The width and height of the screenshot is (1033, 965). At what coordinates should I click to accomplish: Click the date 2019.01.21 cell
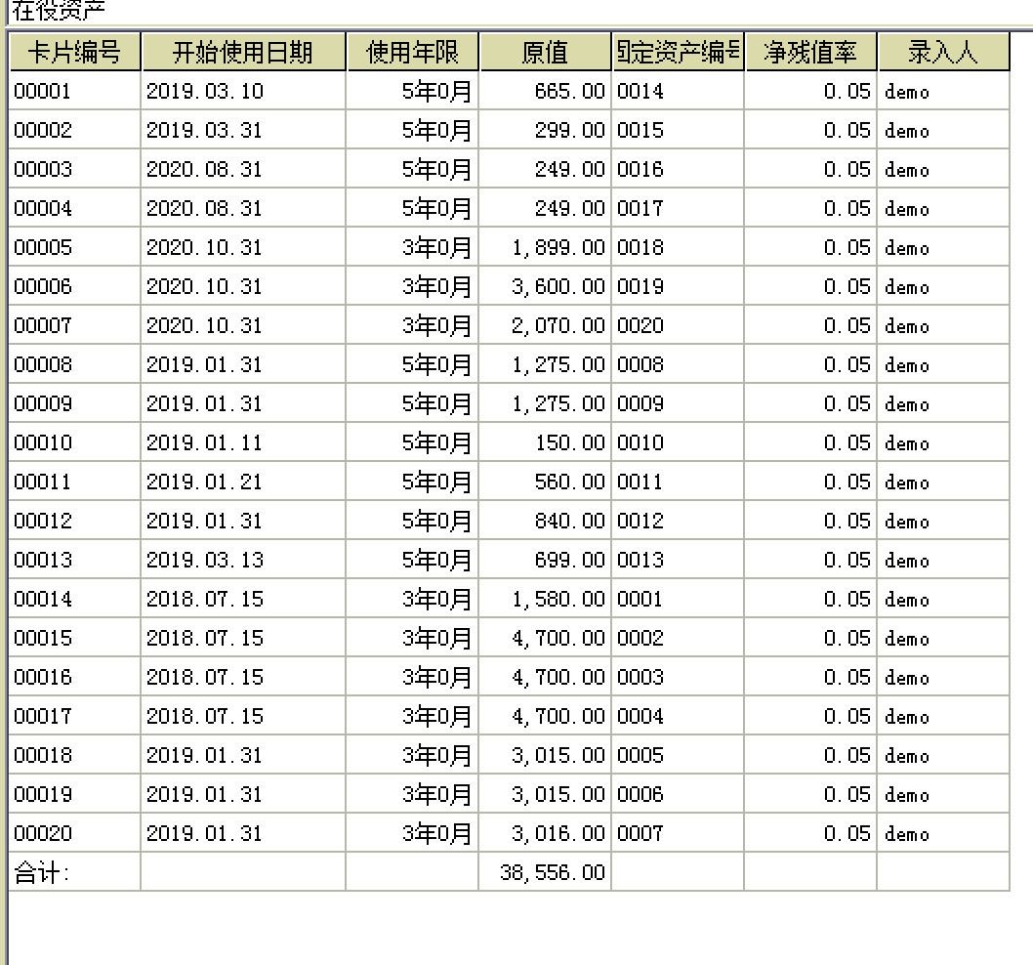point(243,482)
